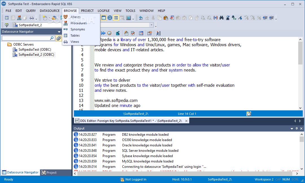Image resolution: width=305 pixels, height=183 pixels.
Task: Click the output panel vertical scrollbar
Action: [302, 149]
